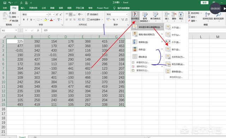Toggle align text right button
The width and height of the screenshot is (226, 138).
click(x=74, y=19)
